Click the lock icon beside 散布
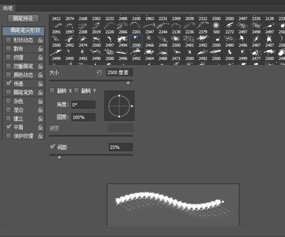The height and width of the screenshot is (237, 285). click(41, 49)
